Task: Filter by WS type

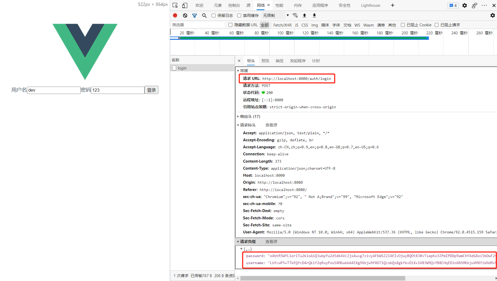Action: (x=357, y=25)
